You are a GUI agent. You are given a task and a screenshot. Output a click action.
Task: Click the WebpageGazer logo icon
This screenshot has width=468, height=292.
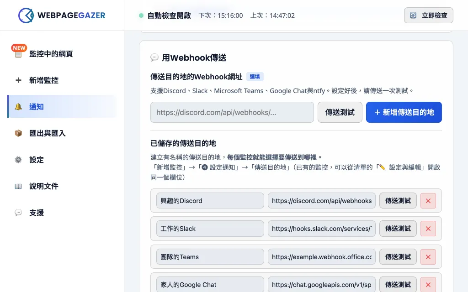click(x=26, y=15)
